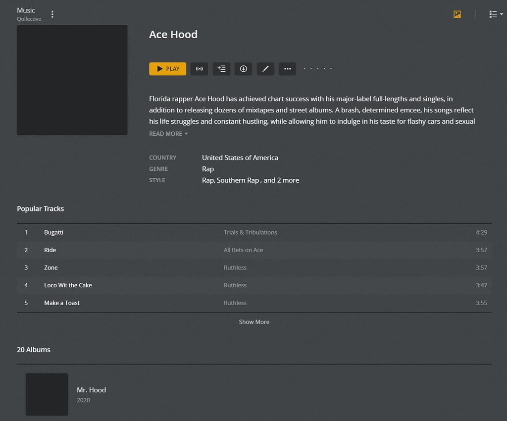The width and height of the screenshot is (507, 421).
Task: Expand the READ MORE biography section
Action: pos(165,133)
